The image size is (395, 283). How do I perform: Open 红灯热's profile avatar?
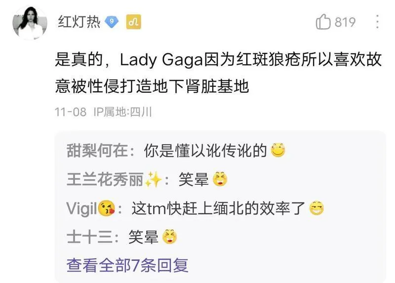click(x=30, y=23)
